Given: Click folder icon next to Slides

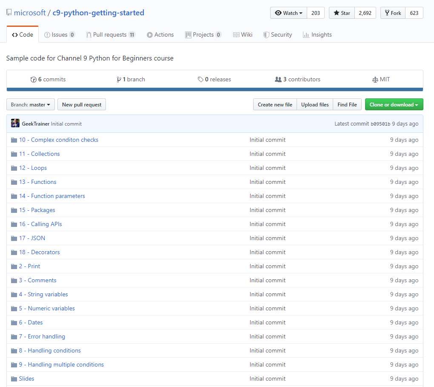Looking at the screenshot, I should click(14, 379).
